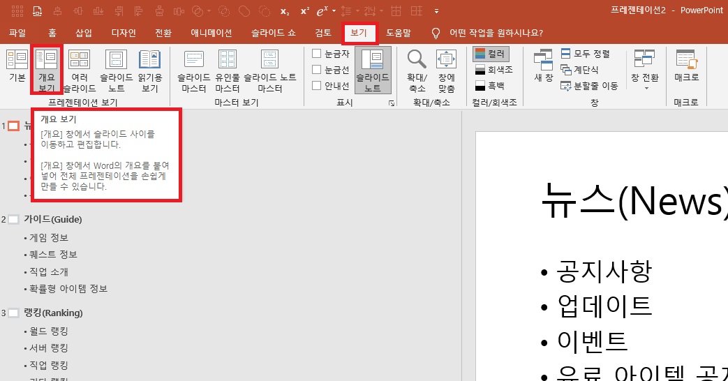Open Switch Windows (창 전환) dropdown
Screen dimensions: 728x381
coord(645,70)
